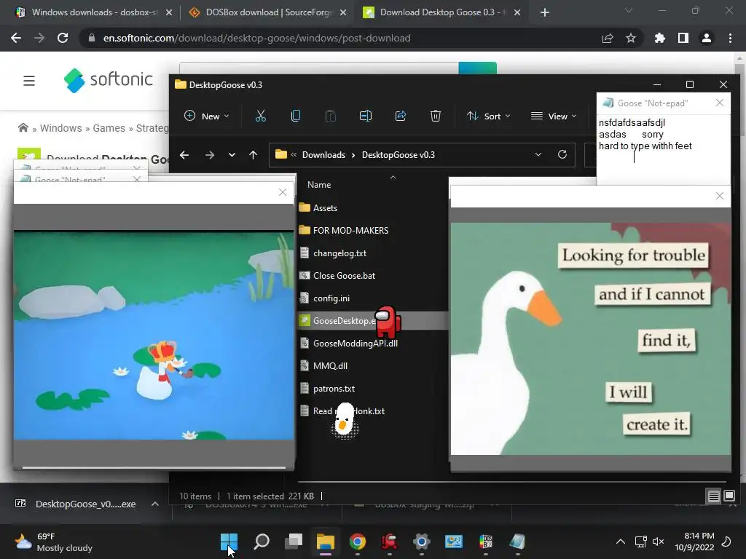Image resolution: width=746 pixels, height=559 pixels.
Task: Close the crowned goose pond image window
Action: pos(283,192)
